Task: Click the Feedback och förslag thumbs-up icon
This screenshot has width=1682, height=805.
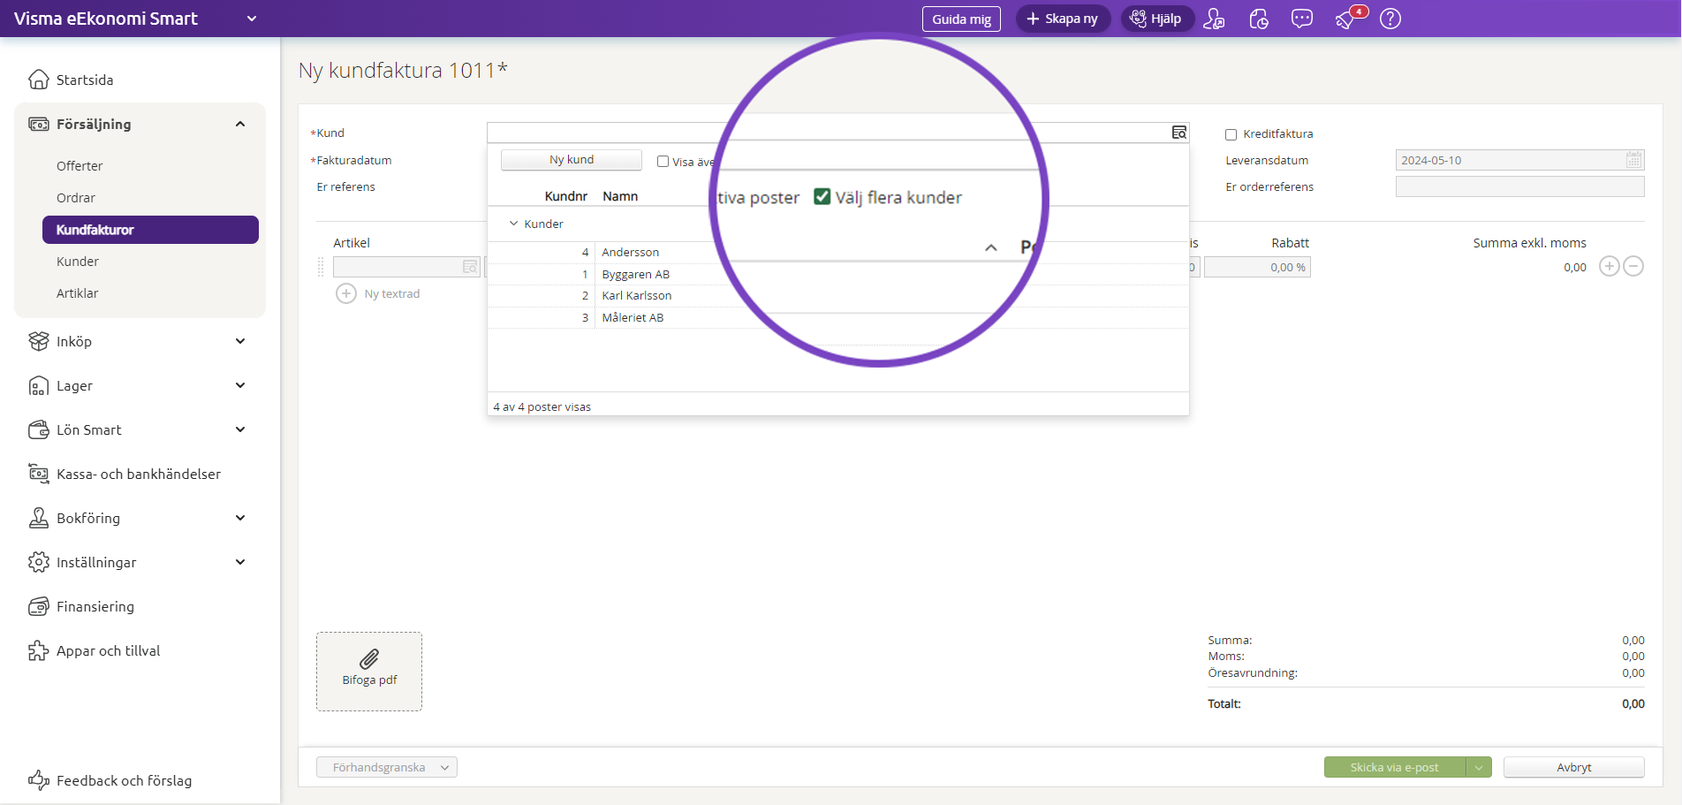Action: click(39, 780)
